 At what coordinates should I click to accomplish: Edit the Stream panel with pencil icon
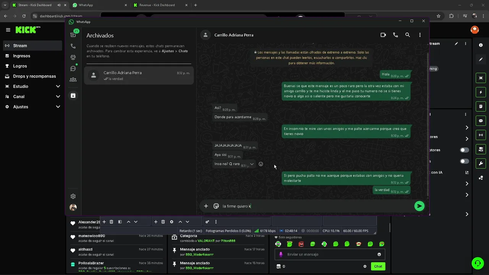tap(456, 44)
